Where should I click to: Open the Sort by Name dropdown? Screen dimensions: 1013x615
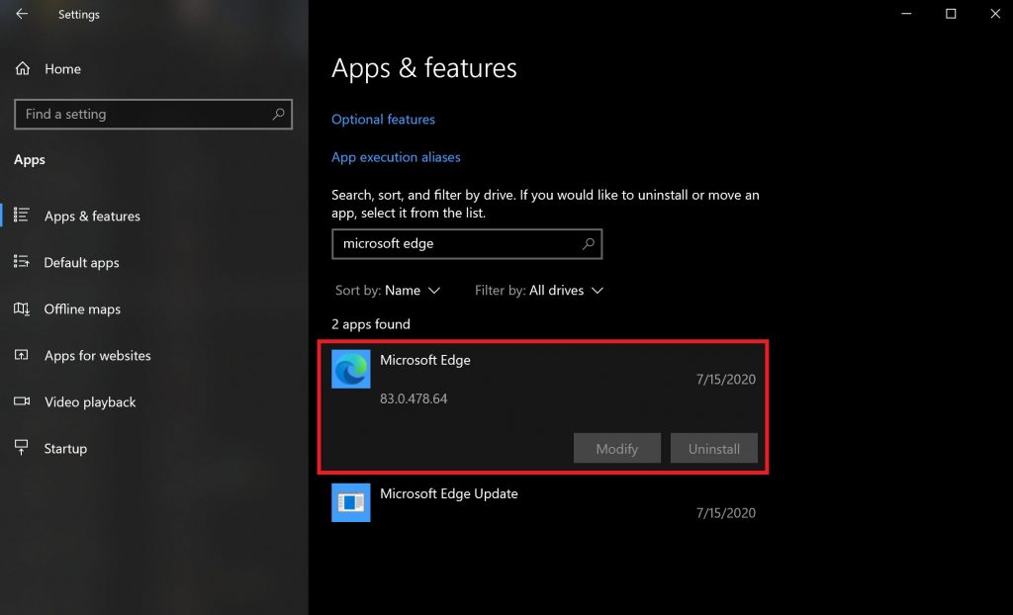[388, 290]
